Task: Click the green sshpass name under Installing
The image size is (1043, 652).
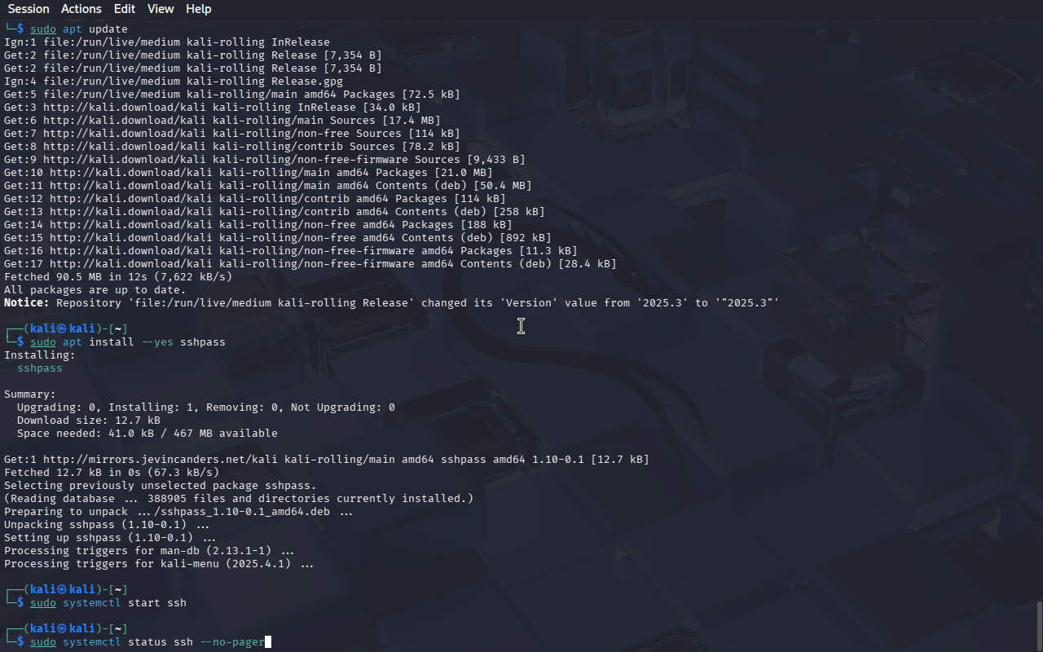Action: 40,368
